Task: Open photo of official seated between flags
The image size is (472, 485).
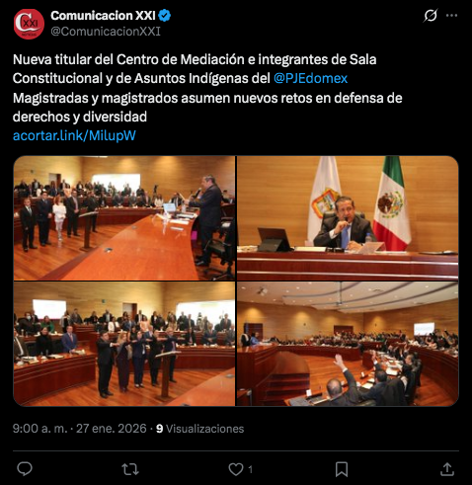Action: pyautogui.click(x=348, y=218)
